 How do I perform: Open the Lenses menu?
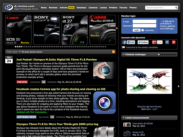click(103, 8)
